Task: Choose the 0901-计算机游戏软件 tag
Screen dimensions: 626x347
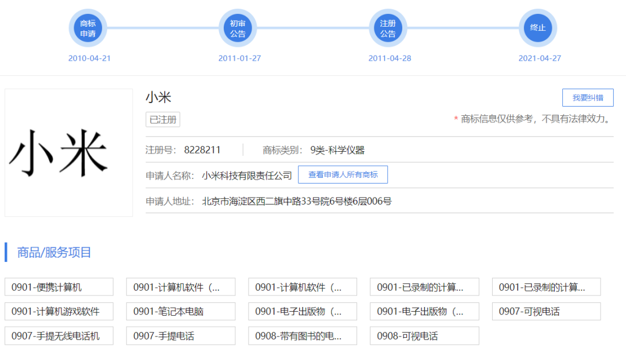Action: click(59, 312)
